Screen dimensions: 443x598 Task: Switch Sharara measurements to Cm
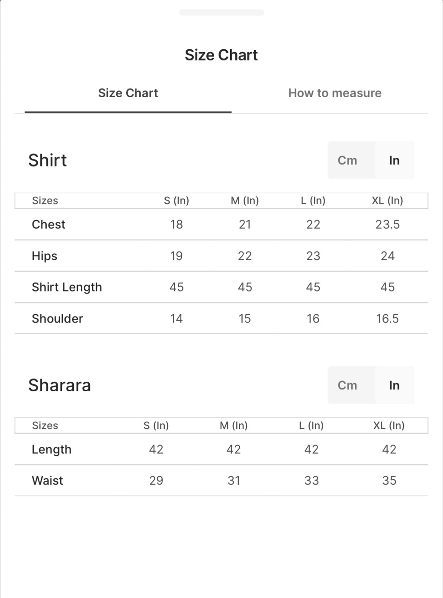coord(347,385)
